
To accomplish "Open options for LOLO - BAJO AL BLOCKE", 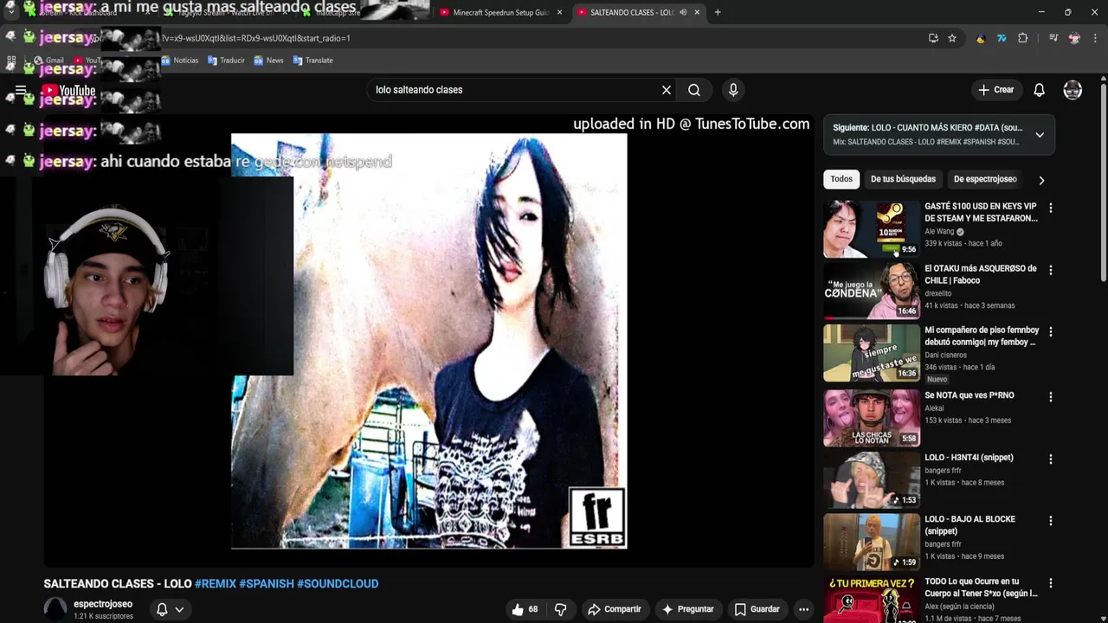I will coord(1050,520).
